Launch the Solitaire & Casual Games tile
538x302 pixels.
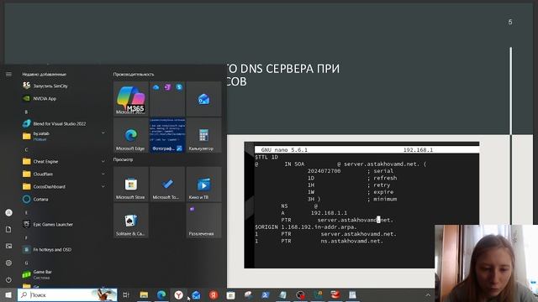point(131,221)
